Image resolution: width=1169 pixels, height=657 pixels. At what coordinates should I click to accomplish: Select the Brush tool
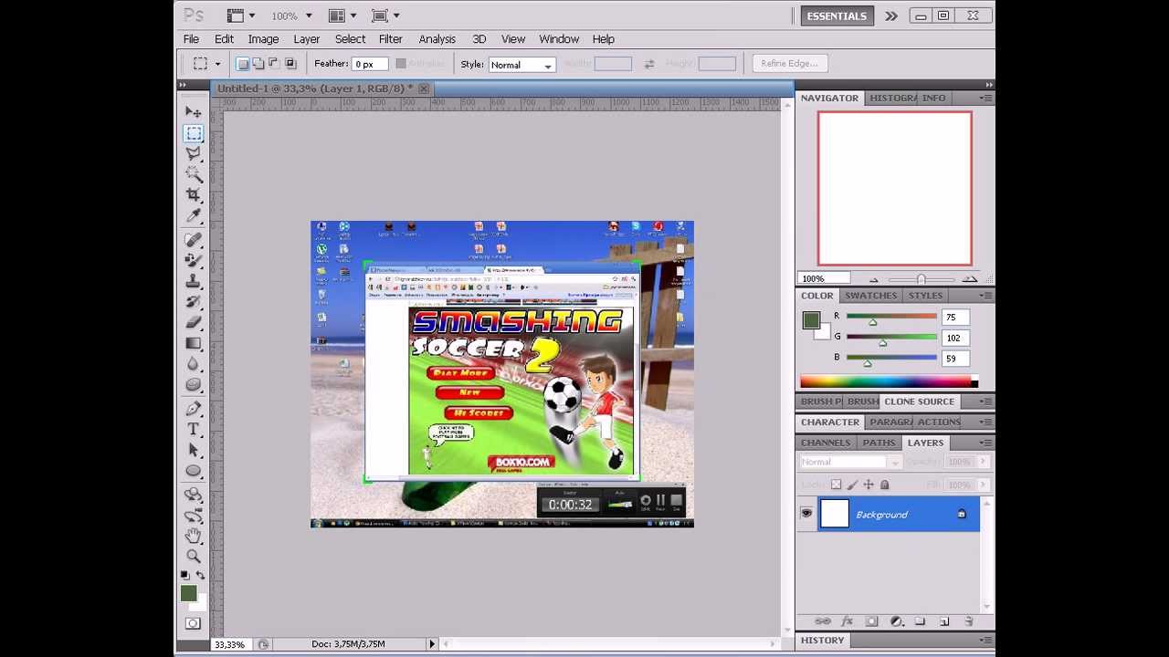(x=194, y=260)
